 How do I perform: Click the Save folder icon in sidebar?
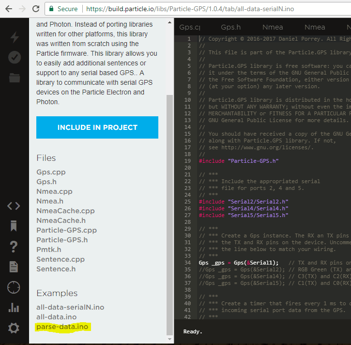coord(15,78)
